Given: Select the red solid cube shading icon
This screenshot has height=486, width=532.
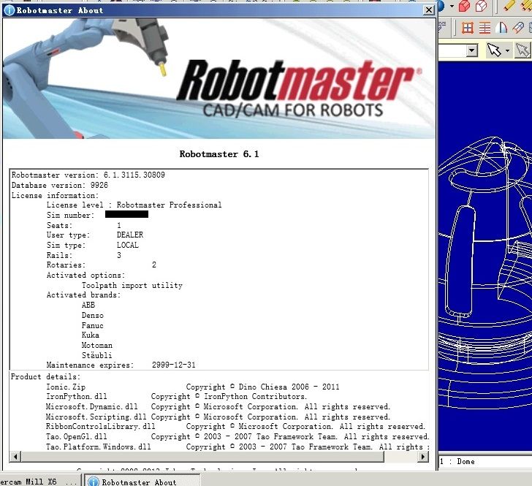Looking at the screenshot, I should tap(465, 6).
